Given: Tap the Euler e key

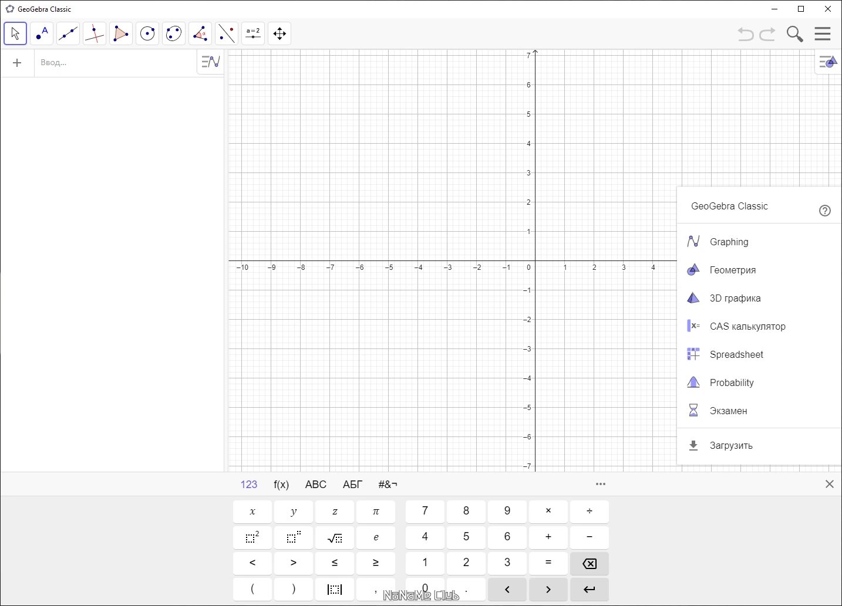Looking at the screenshot, I should (376, 537).
